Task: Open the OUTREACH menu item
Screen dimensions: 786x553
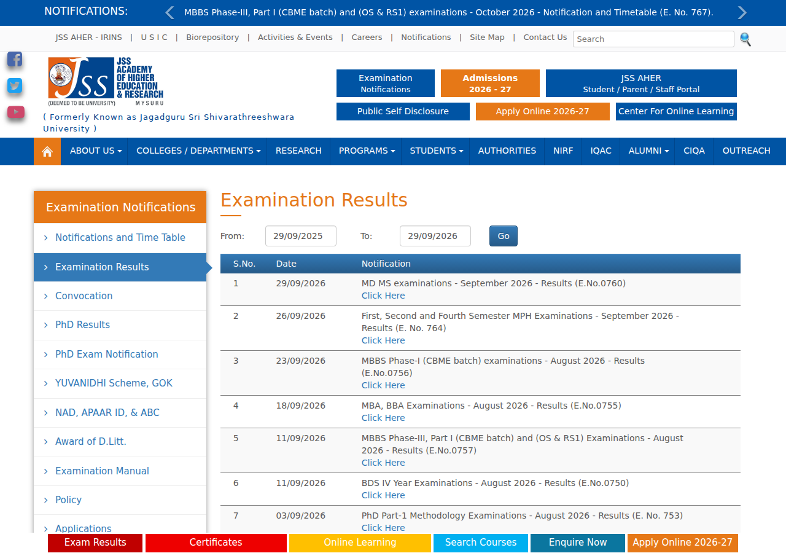Action: point(746,151)
